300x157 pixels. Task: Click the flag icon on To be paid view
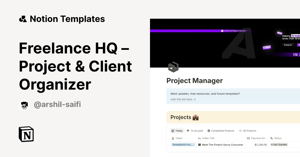(x=188, y=131)
